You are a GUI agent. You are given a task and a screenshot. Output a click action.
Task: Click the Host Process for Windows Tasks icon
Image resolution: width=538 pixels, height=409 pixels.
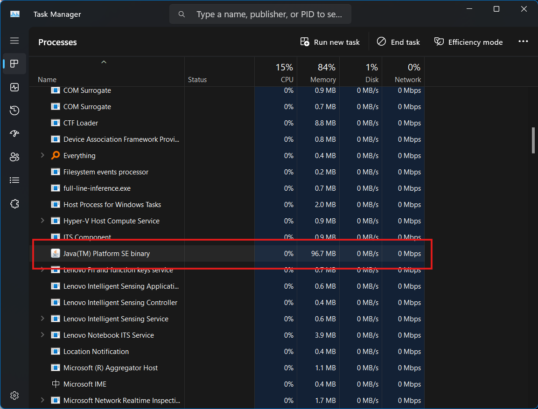coord(55,204)
